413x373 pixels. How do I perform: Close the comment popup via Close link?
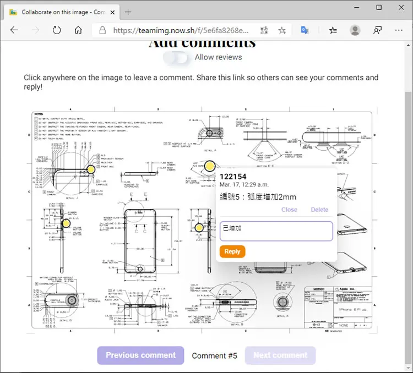(289, 210)
